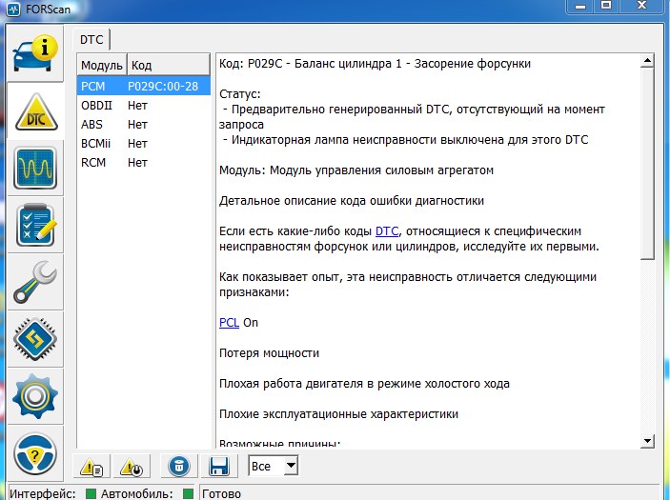The image size is (670, 500).
Task: Open the Все filter dropdown
Action: (x=273, y=466)
